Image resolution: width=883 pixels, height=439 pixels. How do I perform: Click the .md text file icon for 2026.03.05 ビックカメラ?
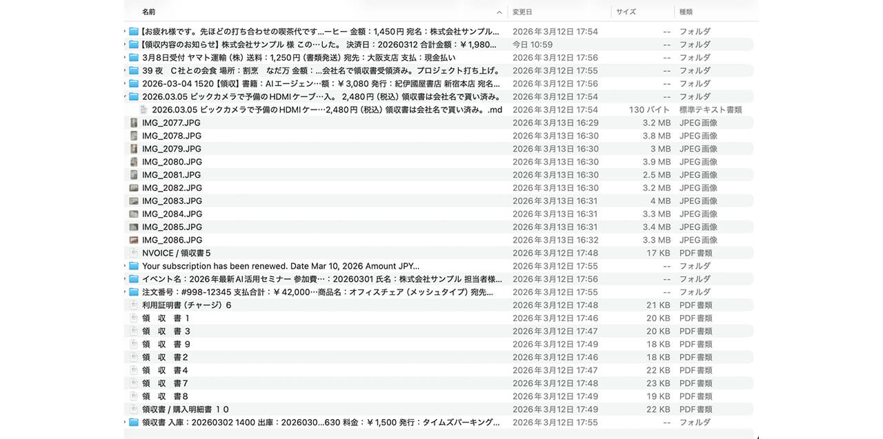point(143,110)
